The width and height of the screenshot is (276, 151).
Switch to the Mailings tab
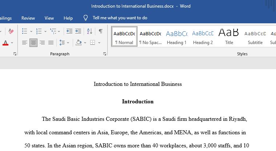tap(5, 18)
